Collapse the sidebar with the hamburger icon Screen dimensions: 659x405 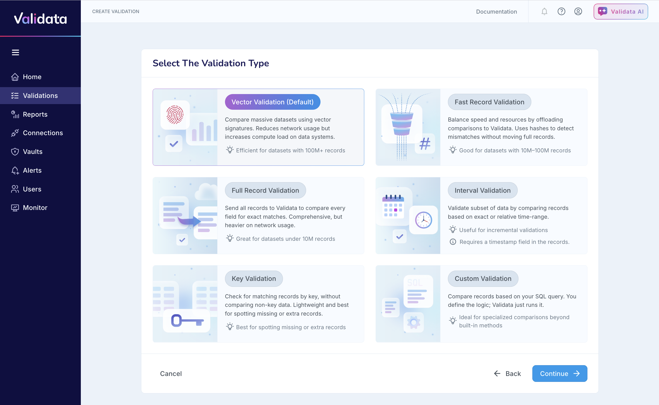[15, 52]
